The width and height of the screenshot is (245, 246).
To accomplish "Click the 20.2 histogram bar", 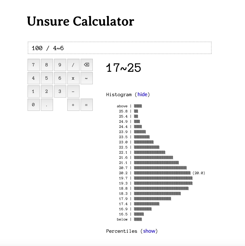I will tap(162, 173).
